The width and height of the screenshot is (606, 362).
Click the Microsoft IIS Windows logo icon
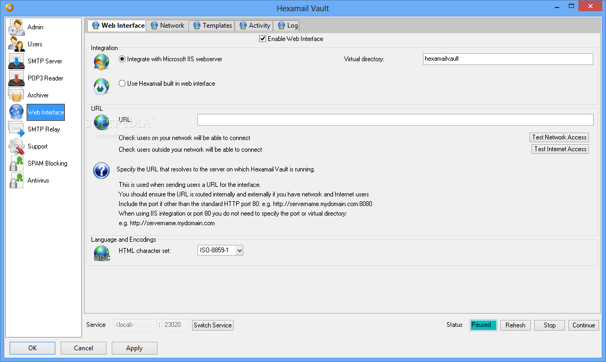click(x=102, y=62)
